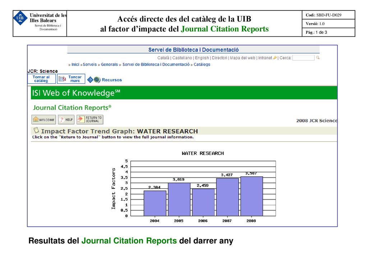Click the value label 2.459

[x=203, y=185]
